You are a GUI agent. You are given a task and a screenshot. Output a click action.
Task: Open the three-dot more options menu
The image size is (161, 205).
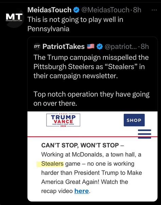pos(154,10)
